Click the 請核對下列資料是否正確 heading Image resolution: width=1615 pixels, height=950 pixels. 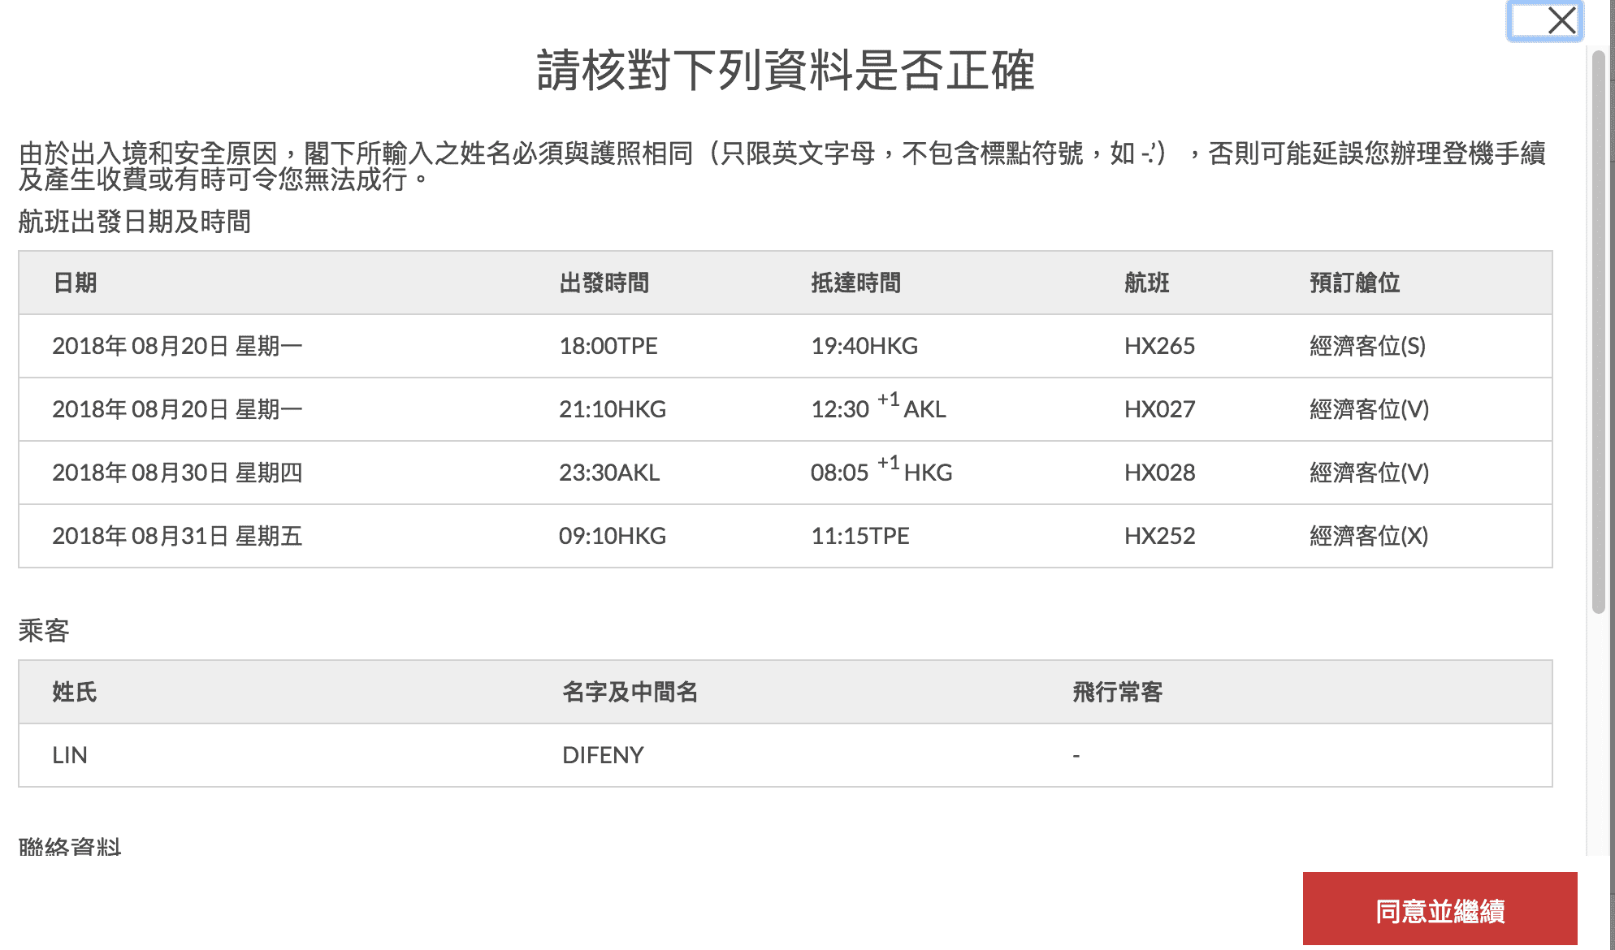click(x=786, y=71)
